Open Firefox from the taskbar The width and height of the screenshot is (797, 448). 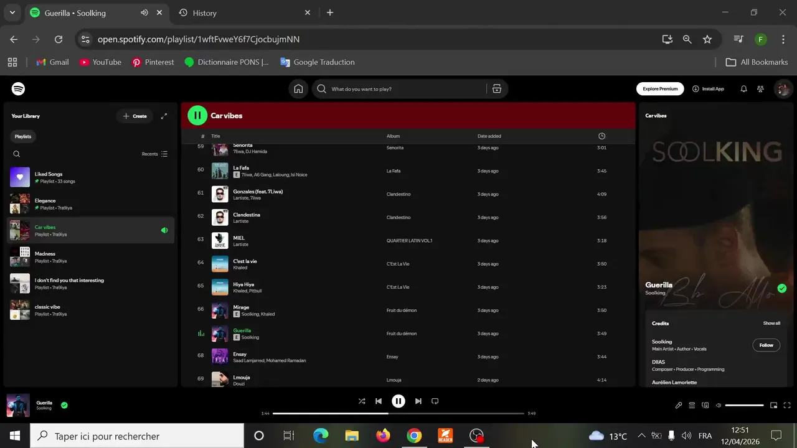383,436
